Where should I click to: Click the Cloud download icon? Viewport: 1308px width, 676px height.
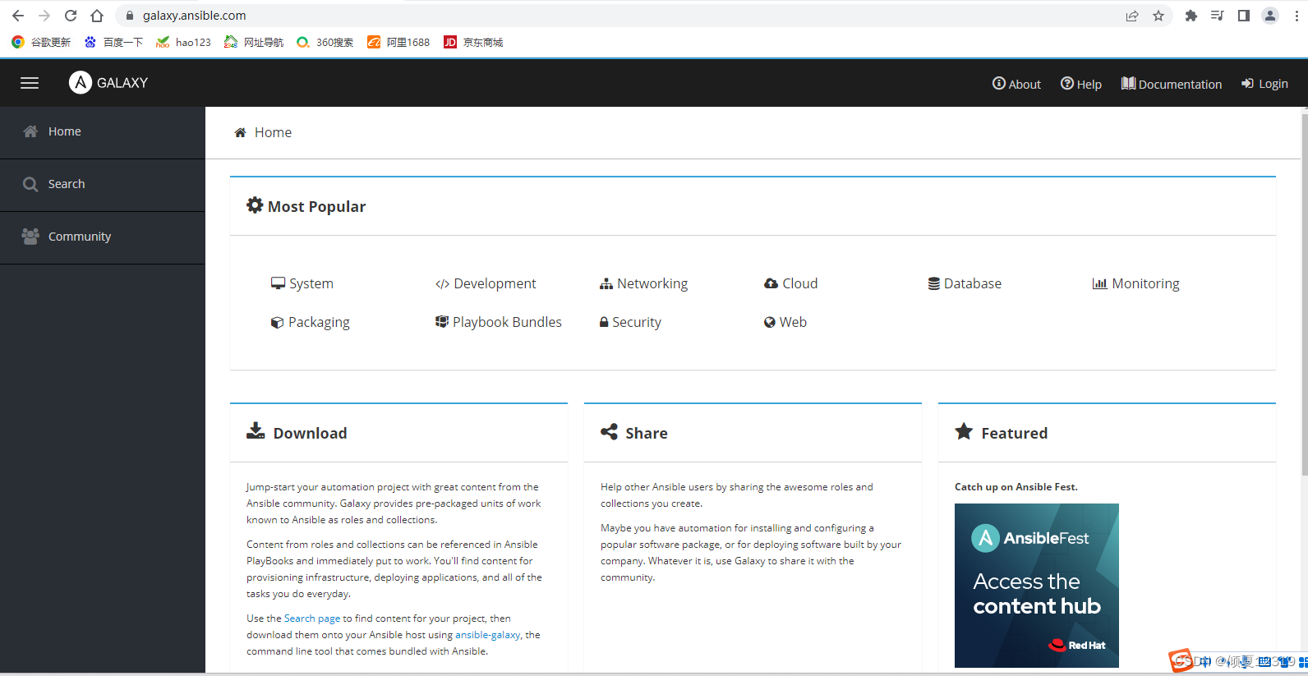click(x=771, y=283)
